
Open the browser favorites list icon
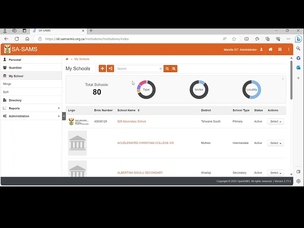click(257, 39)
